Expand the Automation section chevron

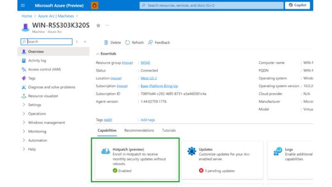point(24,140)
